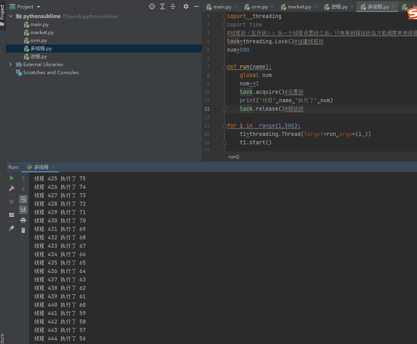Select opened file with the crosshair icon
This screenshot has width=417, height=344.
(152, 6)
